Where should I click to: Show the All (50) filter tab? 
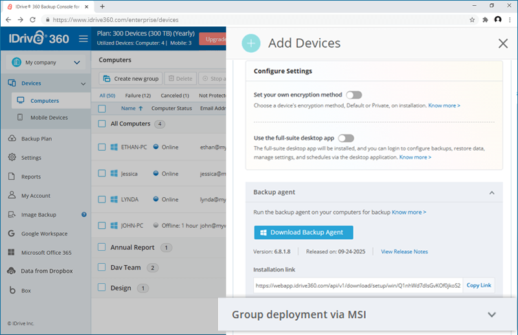coord(107,95)
